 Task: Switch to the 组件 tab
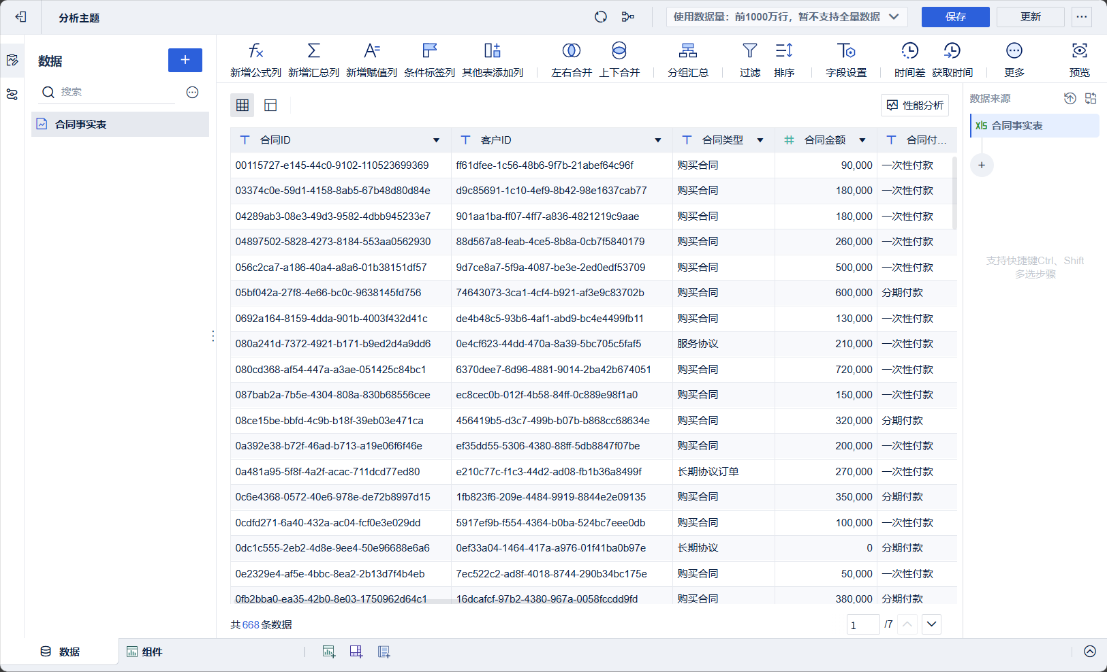pyautogui.click(x=144, y=652)
